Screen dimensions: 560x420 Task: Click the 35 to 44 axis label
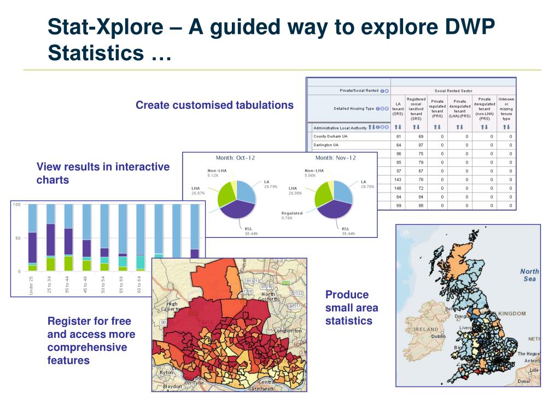pos(67,284)
